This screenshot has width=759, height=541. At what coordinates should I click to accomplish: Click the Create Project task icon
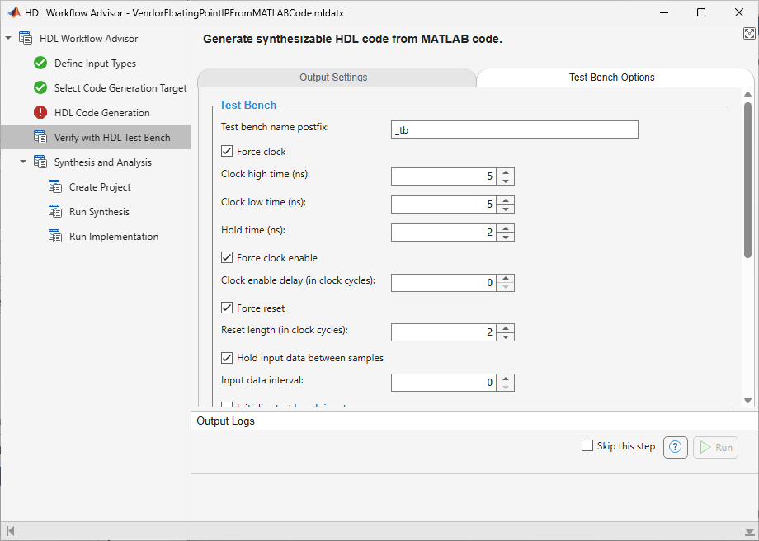55,186
